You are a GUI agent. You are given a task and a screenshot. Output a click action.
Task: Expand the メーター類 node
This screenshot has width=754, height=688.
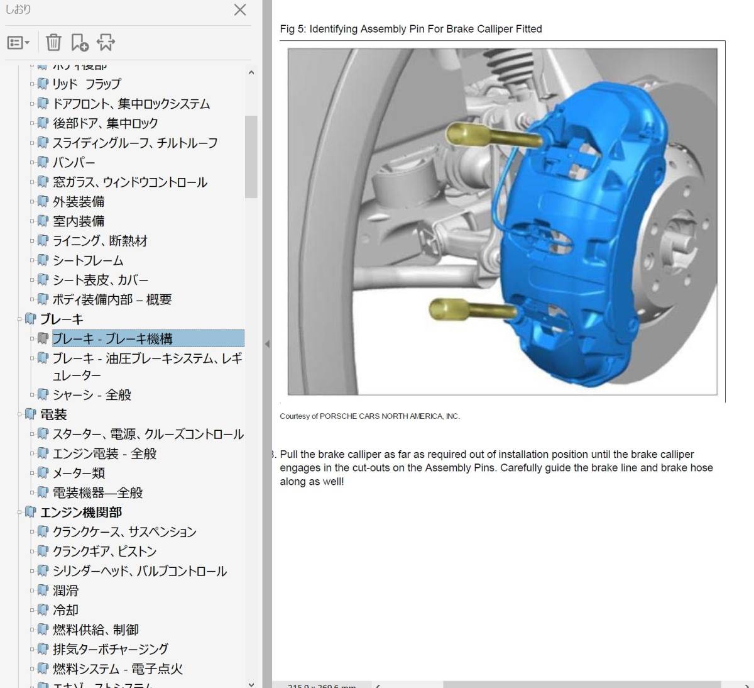point(32,474)
